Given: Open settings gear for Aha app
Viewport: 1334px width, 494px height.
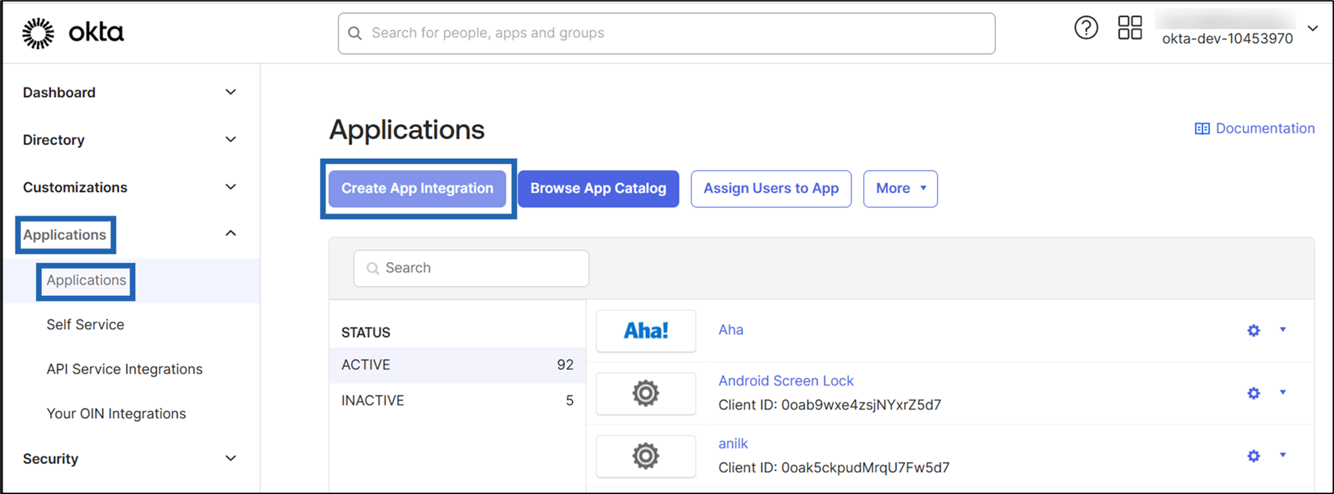Looking at the screenshot, I should (x=1253, y=330).
